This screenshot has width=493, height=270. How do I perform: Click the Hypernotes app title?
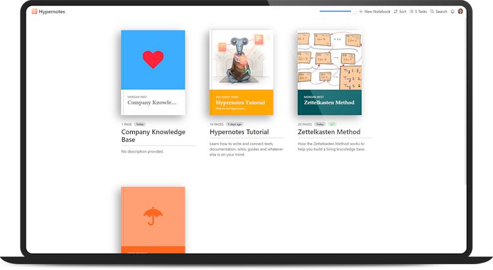[x=52, y=12]
